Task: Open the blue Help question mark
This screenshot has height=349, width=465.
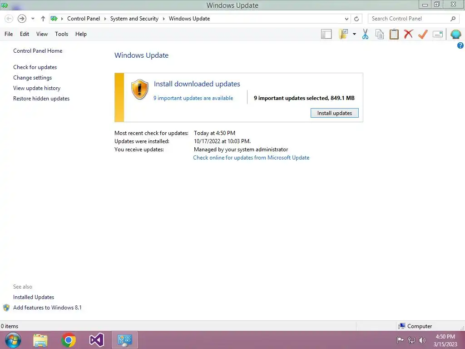Action: (460, 45)
